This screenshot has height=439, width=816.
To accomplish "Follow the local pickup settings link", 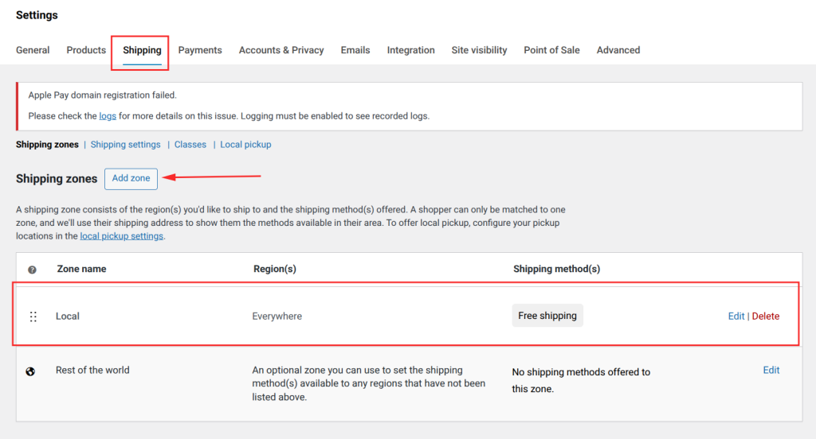I will pyautogui.click(x=122, y=236).
